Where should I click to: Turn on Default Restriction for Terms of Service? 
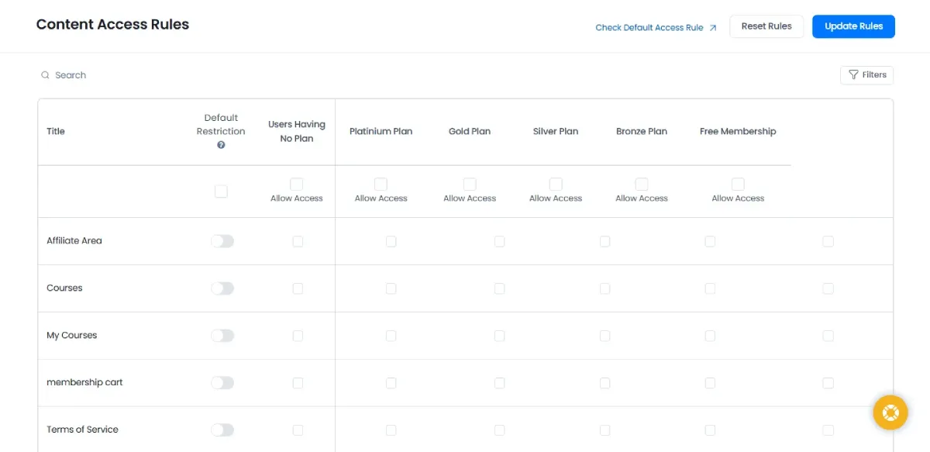click(x=222, y=430)
